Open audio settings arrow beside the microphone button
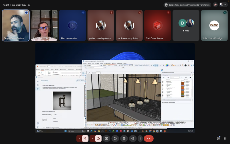Screen dimensions: 230x144 click(79, 139)
